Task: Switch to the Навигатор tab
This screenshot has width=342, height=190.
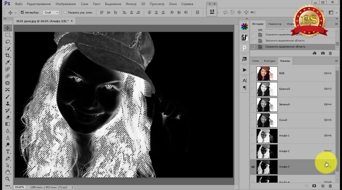Action: click(275, 24)
